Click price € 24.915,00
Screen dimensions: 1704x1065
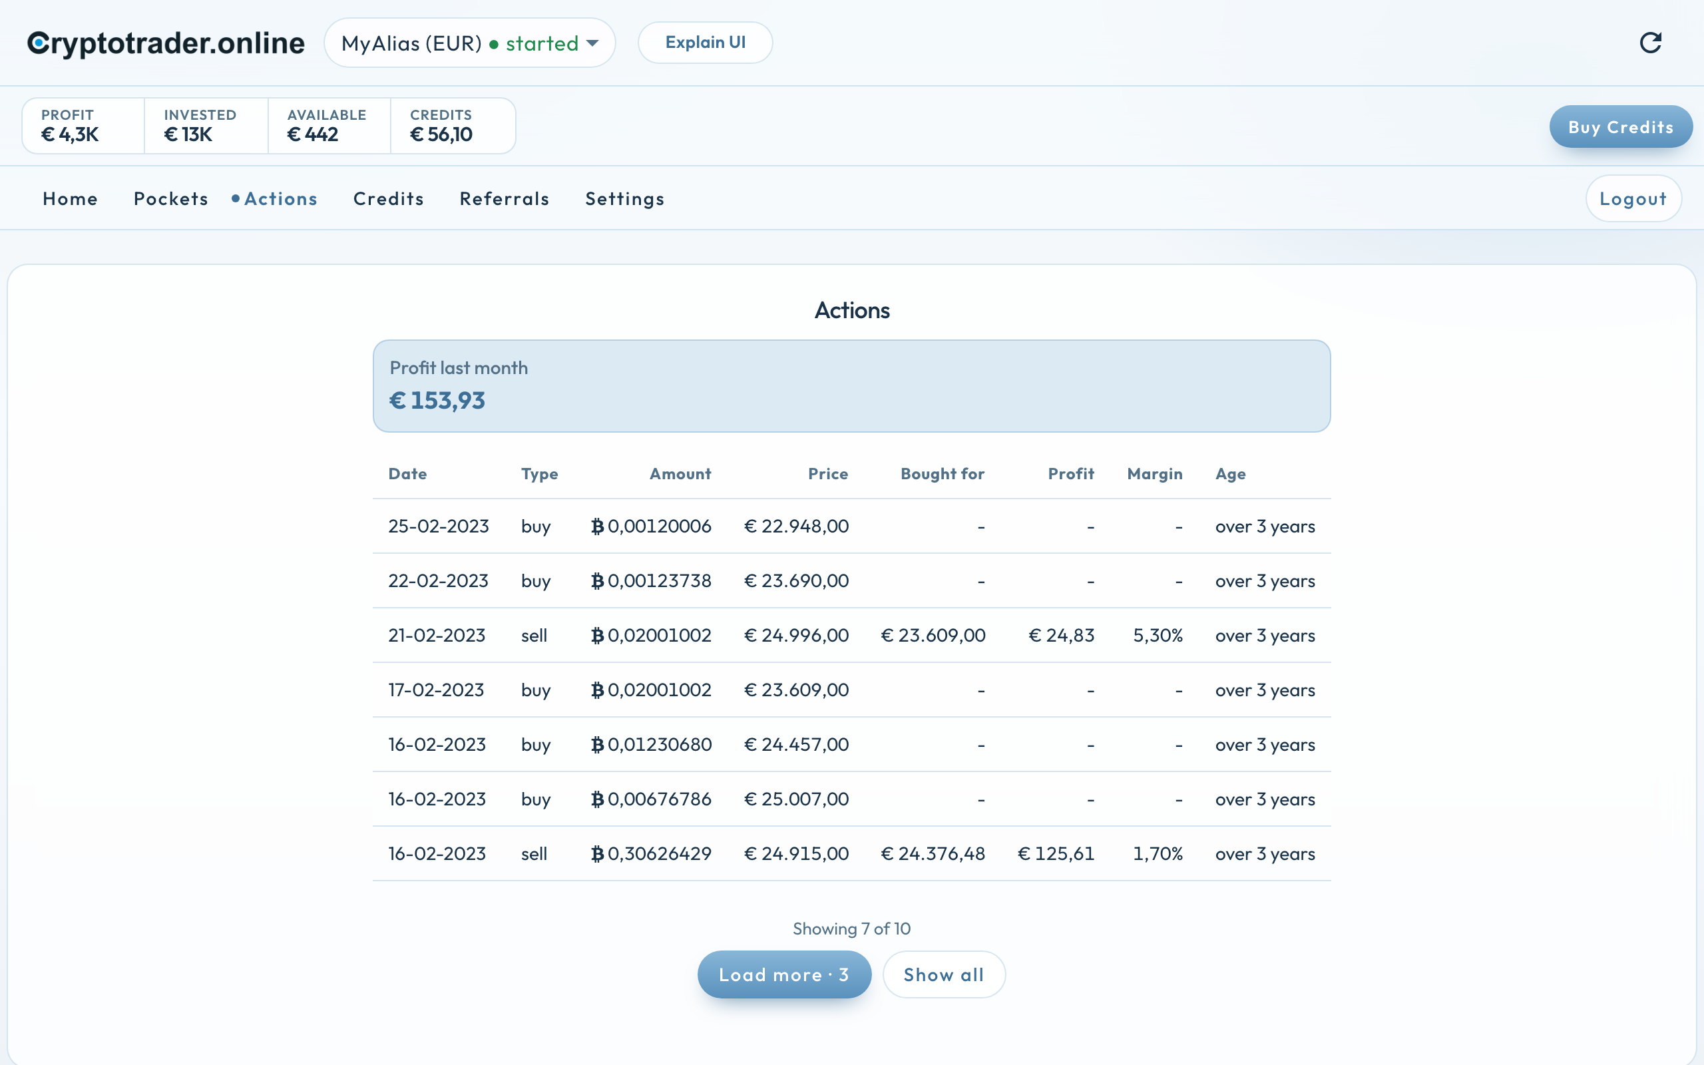(x=796, y=854)
